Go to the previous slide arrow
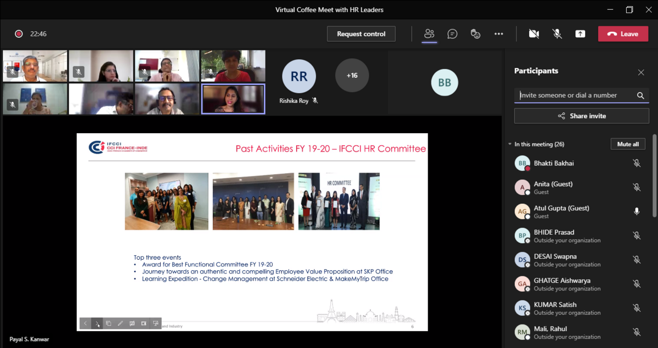The image size is (658, 348). click(85, 323)
